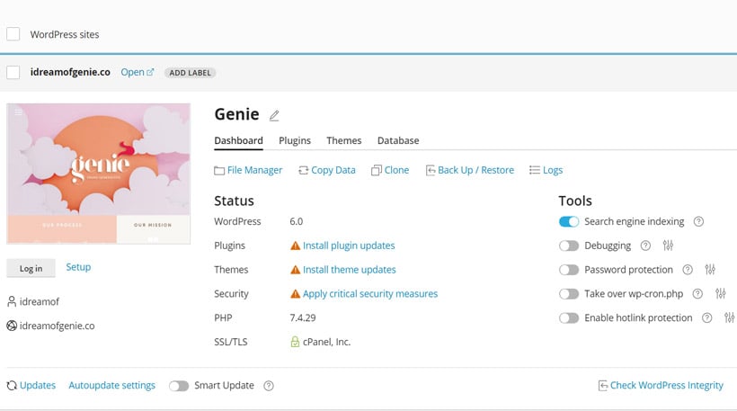Click the warning icon next to plugin updates
This screenshot has width=737, height=411.
[295, 246]
